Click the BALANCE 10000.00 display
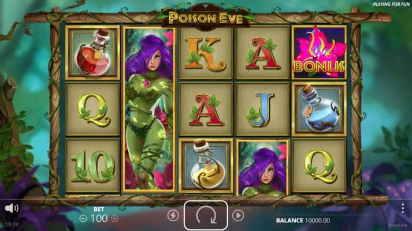This screenshot has height=231, width=412. (x=303, y=220)
